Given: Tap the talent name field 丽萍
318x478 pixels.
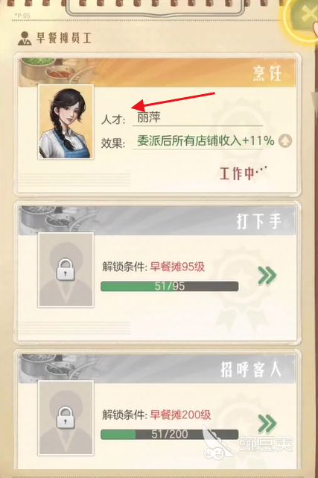Looking at the screenshot, I should pos(197,118).
